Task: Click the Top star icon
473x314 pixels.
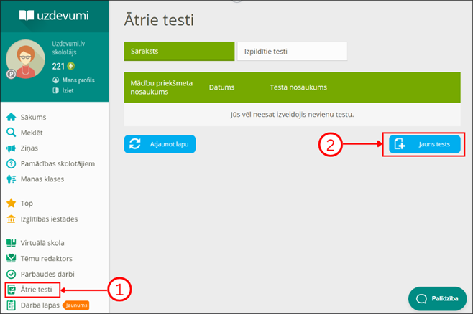Action: pos(12,204)
